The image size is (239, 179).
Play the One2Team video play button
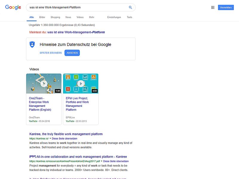[x=44, y=84]
